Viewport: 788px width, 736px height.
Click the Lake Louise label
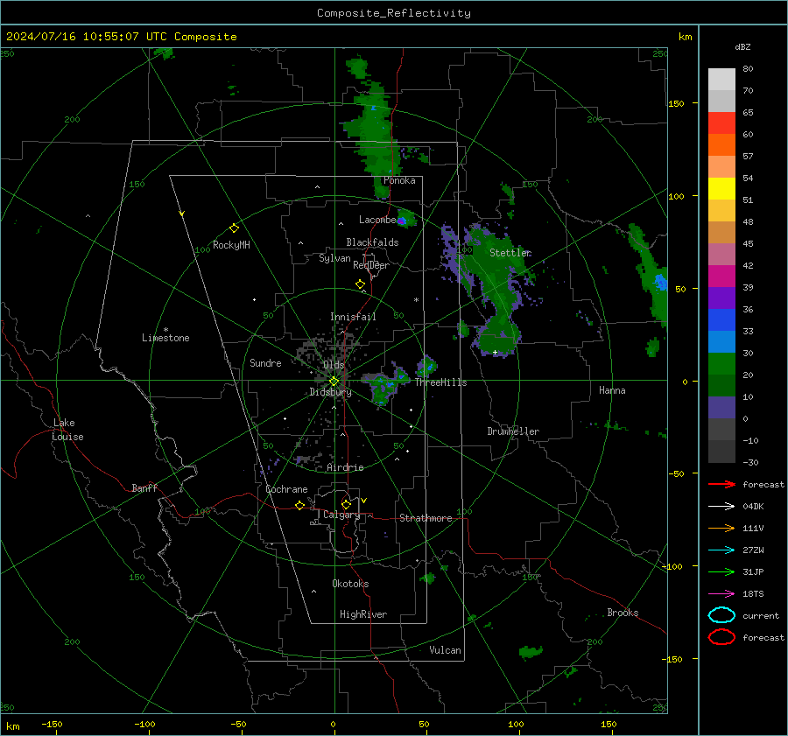pyautogui.click(x=67, y=430)
